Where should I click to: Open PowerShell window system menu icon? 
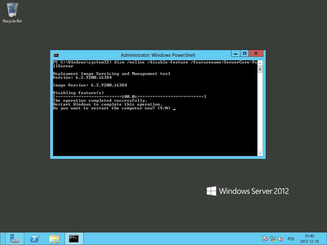tap(56, 55)
